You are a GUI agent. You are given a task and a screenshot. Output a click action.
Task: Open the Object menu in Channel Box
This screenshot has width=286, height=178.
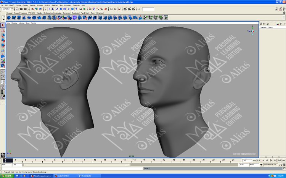point(270,27)
